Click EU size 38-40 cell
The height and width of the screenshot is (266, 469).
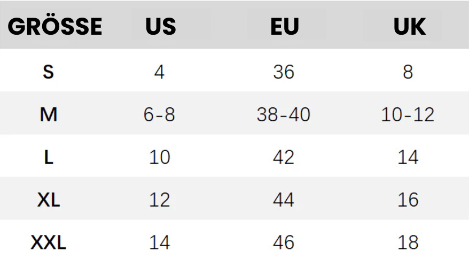[x=284, y=115]
